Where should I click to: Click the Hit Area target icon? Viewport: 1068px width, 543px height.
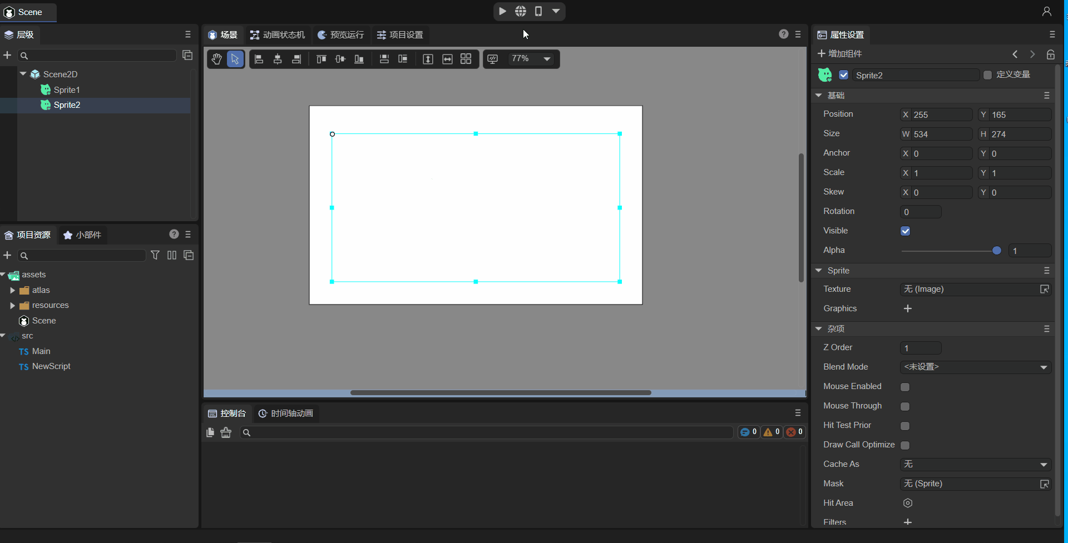click(x=907, y=503)
